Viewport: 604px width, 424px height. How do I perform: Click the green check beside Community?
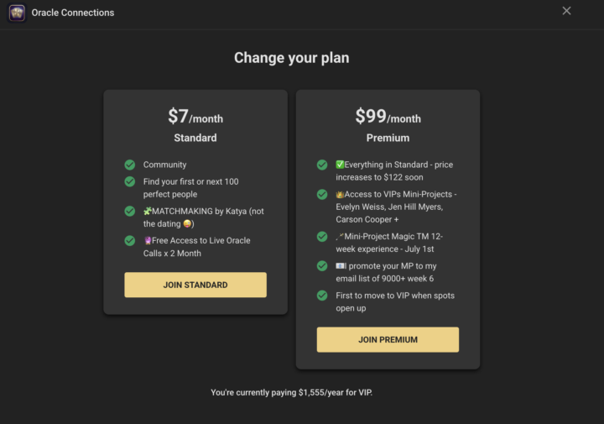point(130,165)
